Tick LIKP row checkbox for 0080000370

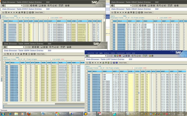87,75
